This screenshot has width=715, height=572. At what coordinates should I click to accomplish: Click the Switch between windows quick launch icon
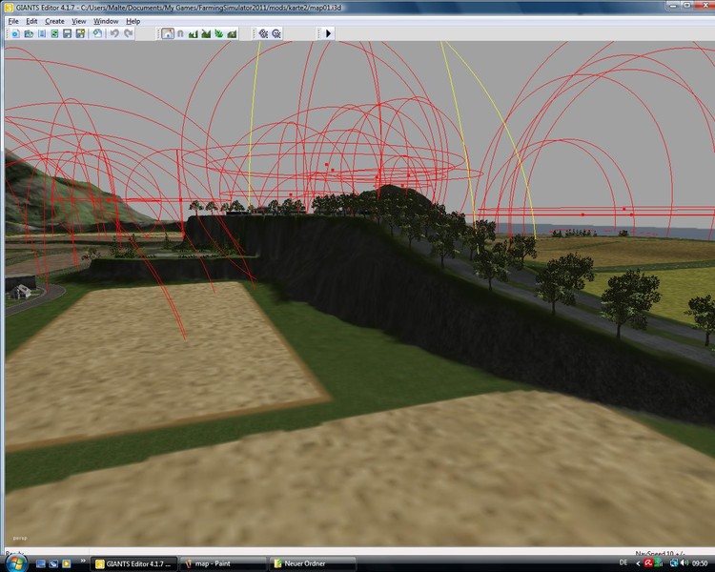coord(53,563)
